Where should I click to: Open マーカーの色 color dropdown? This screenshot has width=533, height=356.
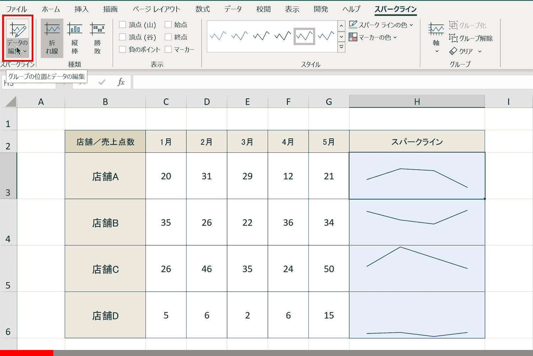(373, 37)
